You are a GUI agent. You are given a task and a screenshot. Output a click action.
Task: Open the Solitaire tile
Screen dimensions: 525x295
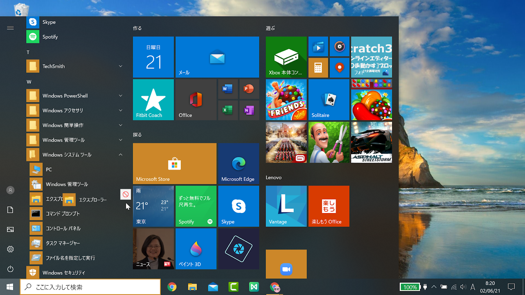pos(329,100)
